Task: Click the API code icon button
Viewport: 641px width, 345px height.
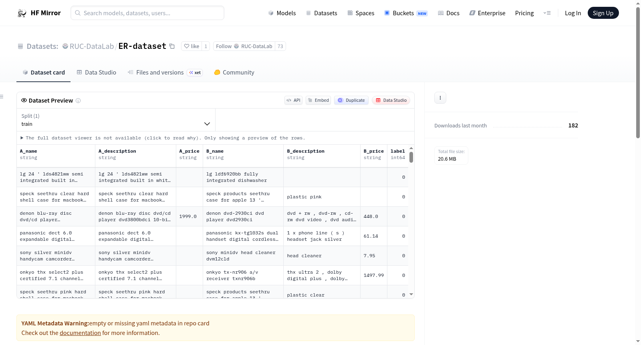Action: click(293, 100)
